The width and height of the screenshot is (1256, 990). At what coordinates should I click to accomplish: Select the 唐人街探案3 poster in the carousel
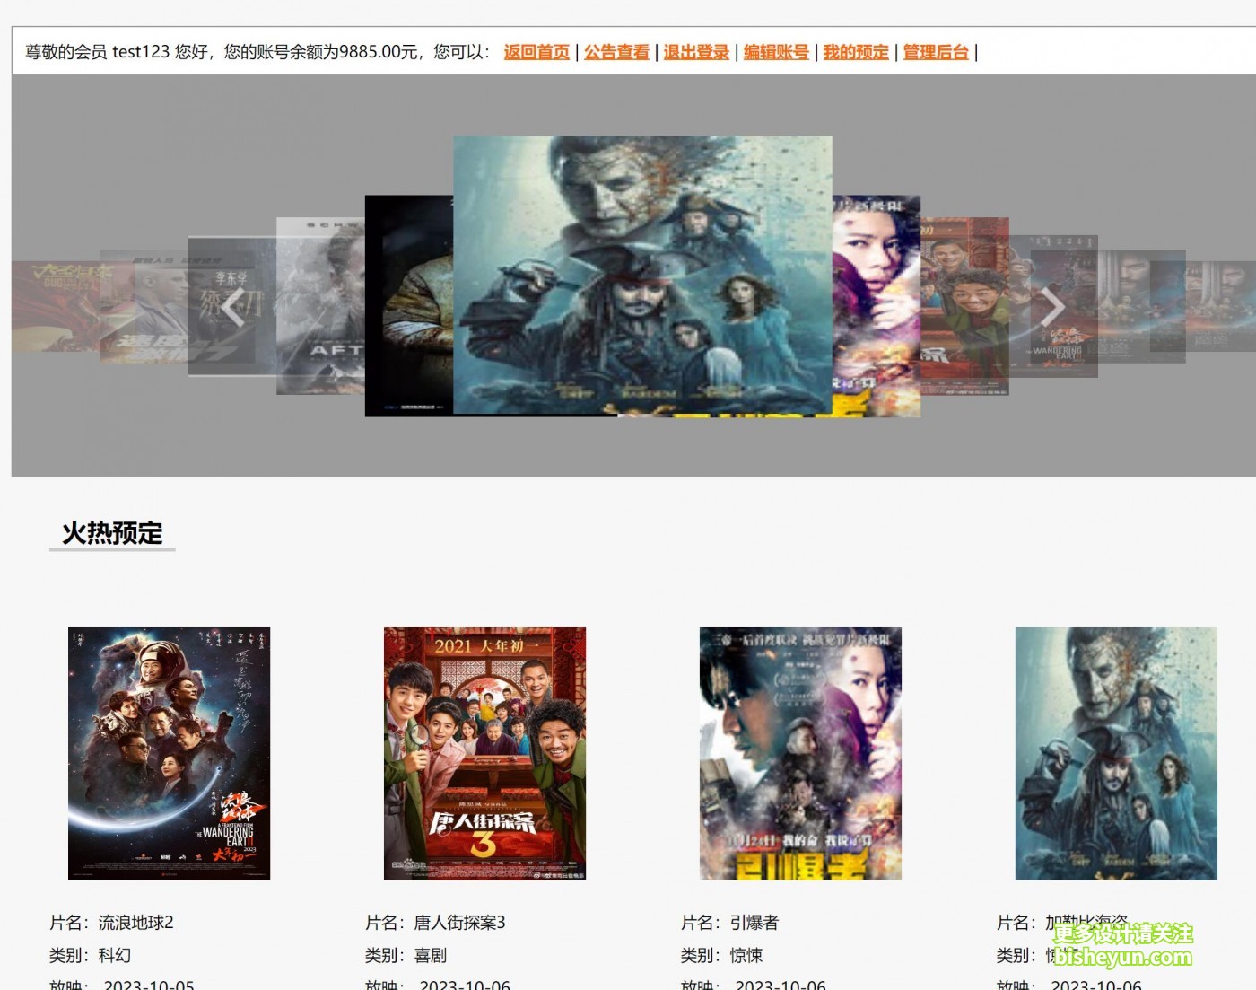(x=965, y=305)
